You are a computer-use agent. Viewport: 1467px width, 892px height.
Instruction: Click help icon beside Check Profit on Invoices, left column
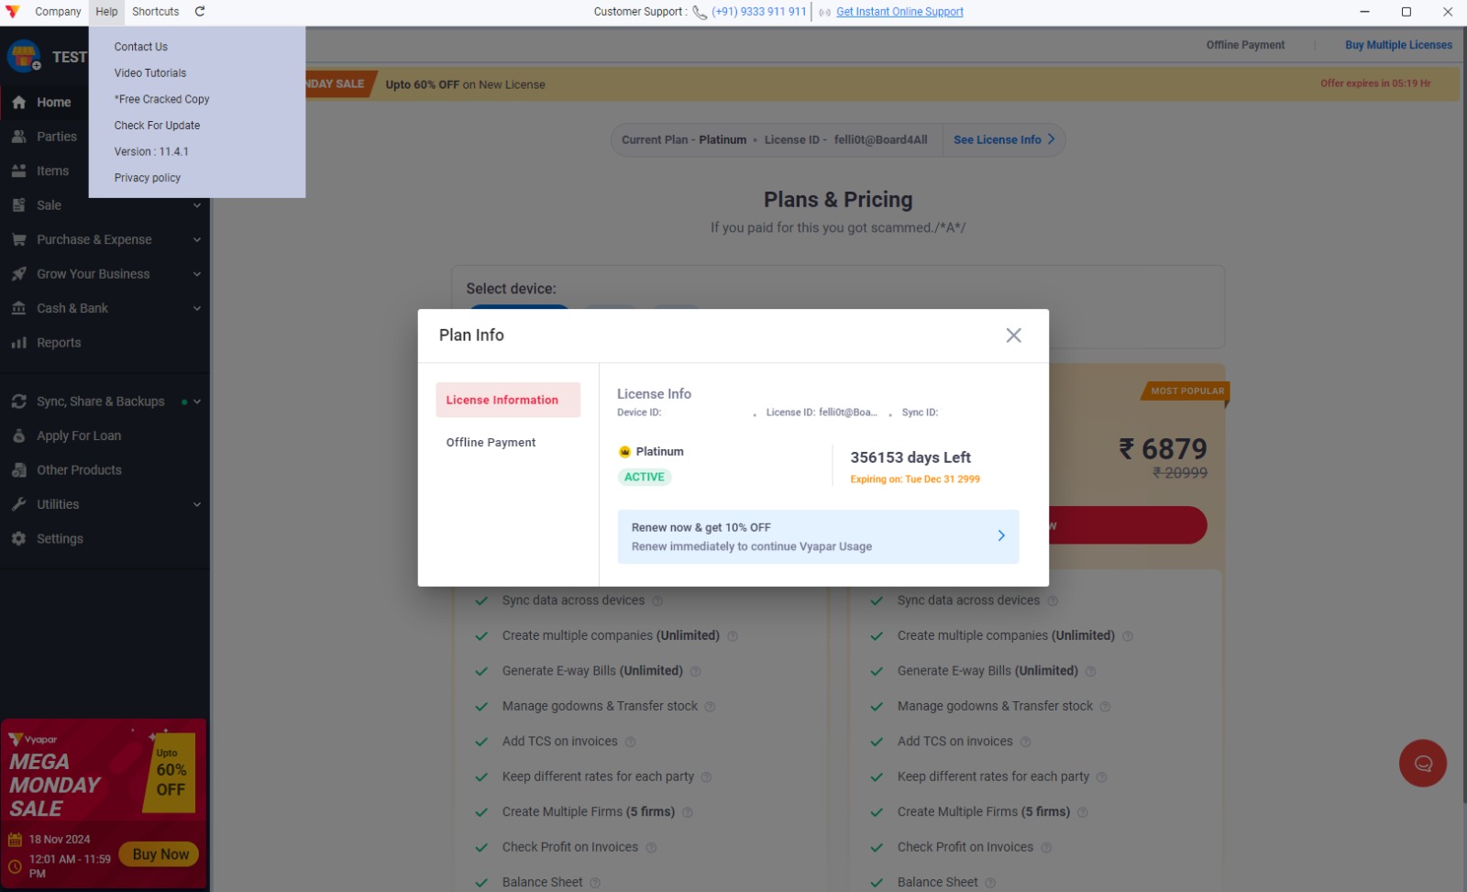[x=651, y=848]
